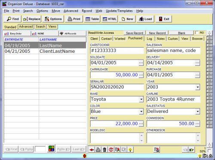Viewport: 215px width, 160px height.
Task: Click into the CARSTOCKNR field
Action: [117, 51]
